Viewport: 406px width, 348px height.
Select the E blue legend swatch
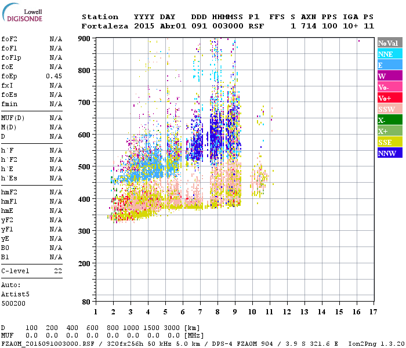point(390,65)
